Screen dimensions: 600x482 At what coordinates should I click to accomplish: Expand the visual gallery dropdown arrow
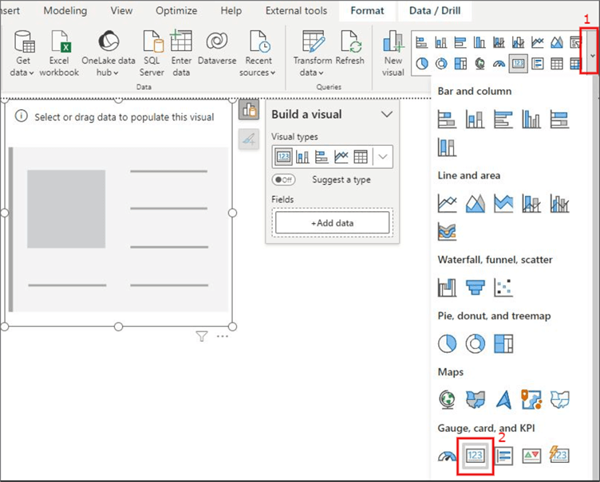point(590,54)
